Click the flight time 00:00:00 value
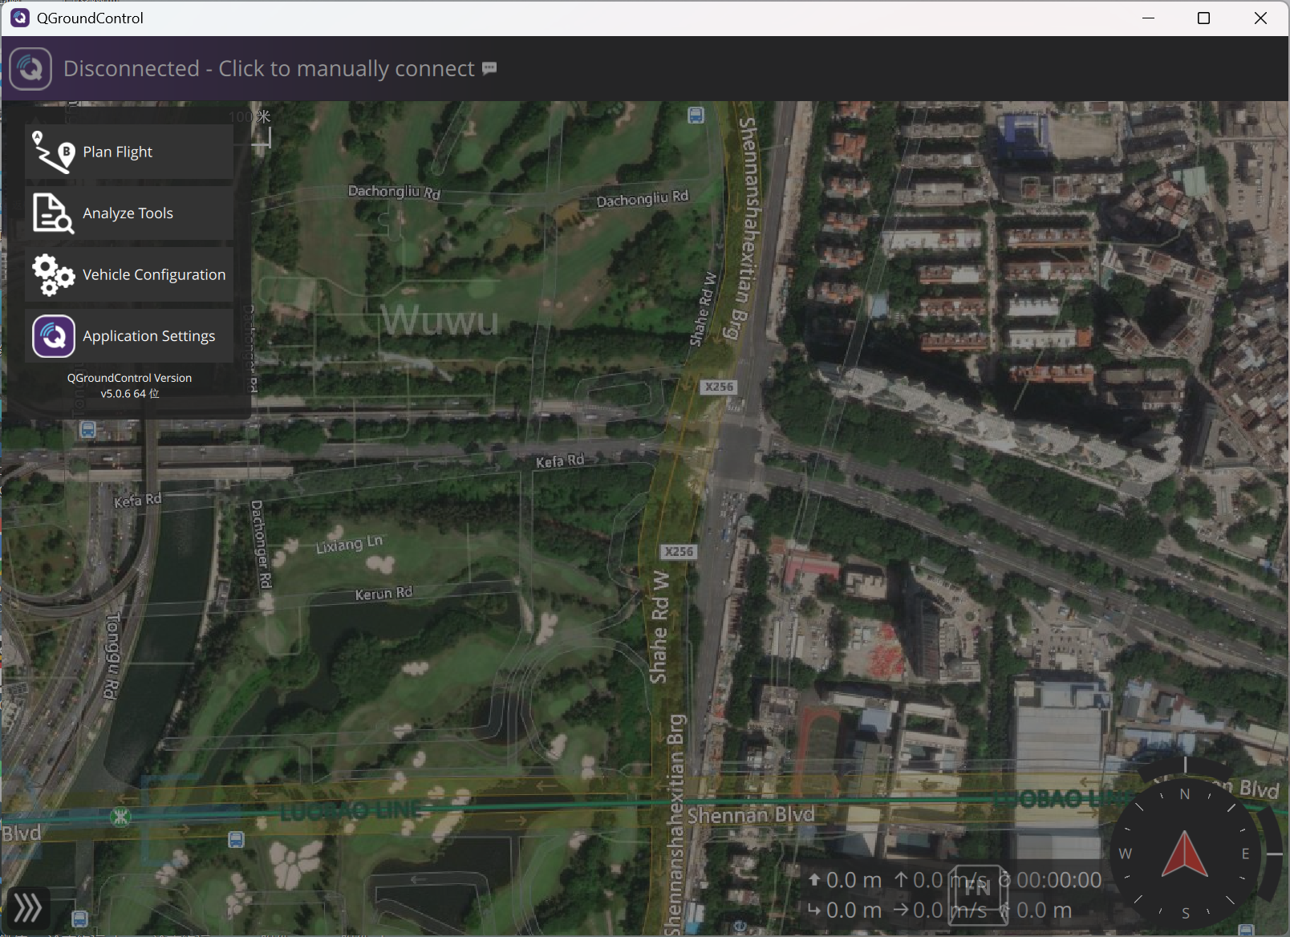1290x937 pixels. pyautogui.click(x=1059, y=880)
